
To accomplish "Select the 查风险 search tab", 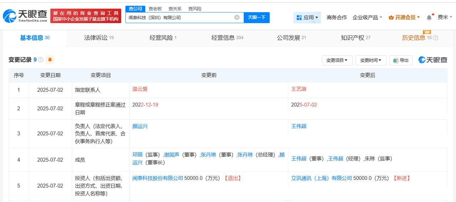I will coord(195,9).
